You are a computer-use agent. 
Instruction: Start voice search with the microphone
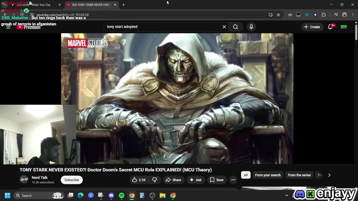click(251, 27)
